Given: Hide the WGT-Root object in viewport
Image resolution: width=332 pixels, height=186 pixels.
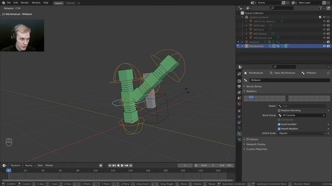Looking at the screenshot, I should point(324,29).
